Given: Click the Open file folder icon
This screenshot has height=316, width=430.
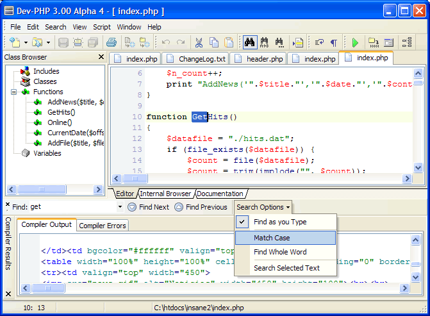Looking at the screenshot, I should (37, 42).
